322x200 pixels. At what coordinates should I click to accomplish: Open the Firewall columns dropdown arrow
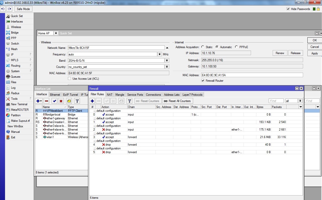301,107
